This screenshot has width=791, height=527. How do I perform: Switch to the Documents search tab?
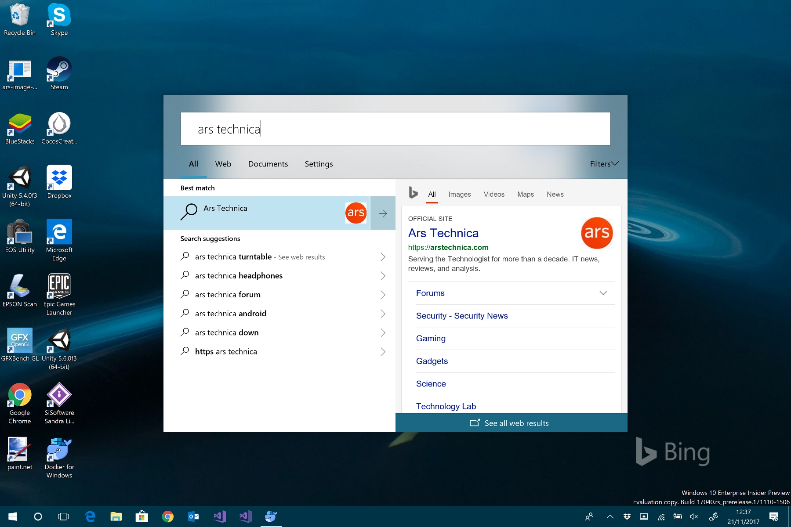[x=268, y=164]
